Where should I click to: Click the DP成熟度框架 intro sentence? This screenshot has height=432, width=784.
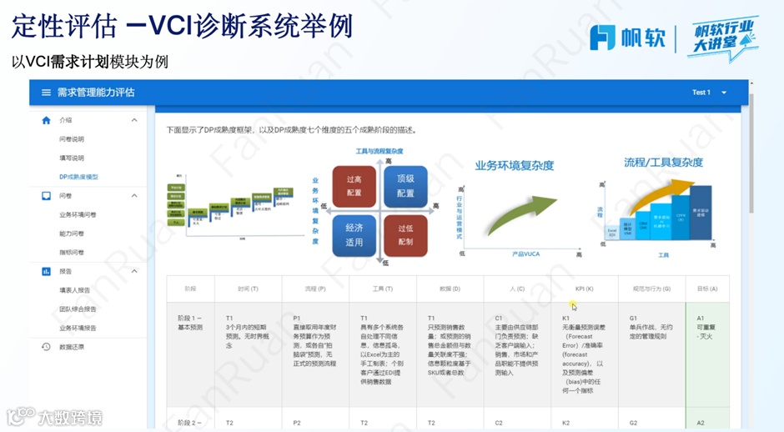(x=292, y=130)
